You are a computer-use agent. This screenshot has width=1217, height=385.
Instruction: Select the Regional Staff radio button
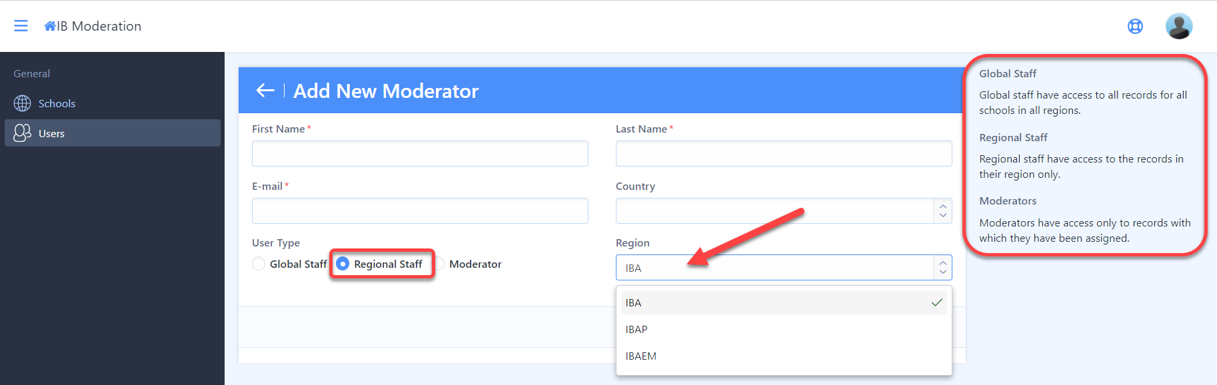pyautogui.click(x=343, y=264)
